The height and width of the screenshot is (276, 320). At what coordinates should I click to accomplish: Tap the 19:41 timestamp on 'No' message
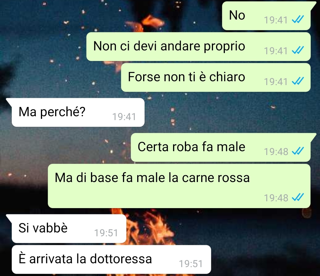pos(276,20)
